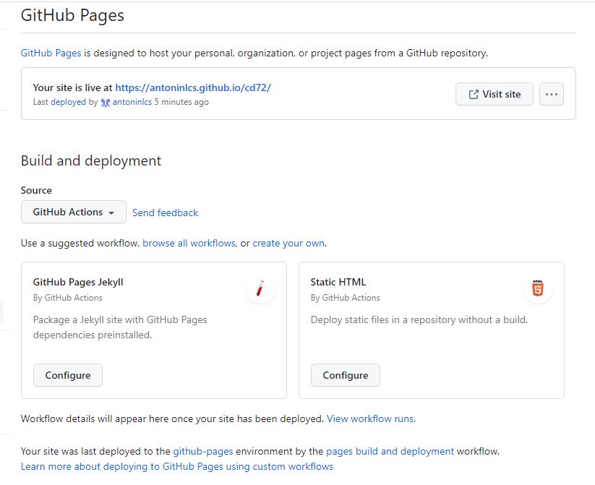Click the deployed link under site URL
The width and height of the screenshot is (595, 485).
point(68,103)
